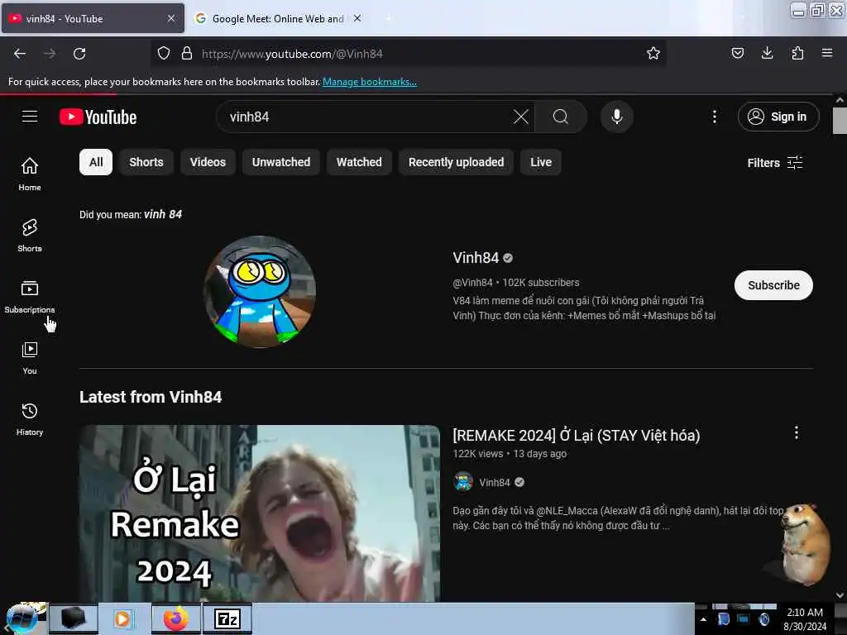Image resolution: width=847 pixels, height=635 pixels.
Task: Open You section in sidebar
Action: 30,358
